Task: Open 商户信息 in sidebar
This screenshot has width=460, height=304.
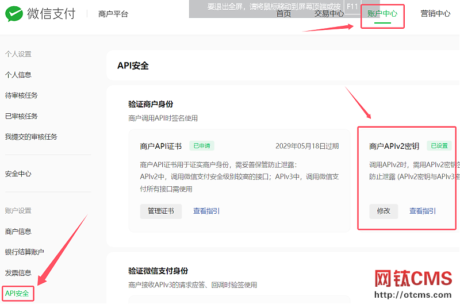Action: pos(18,231)
